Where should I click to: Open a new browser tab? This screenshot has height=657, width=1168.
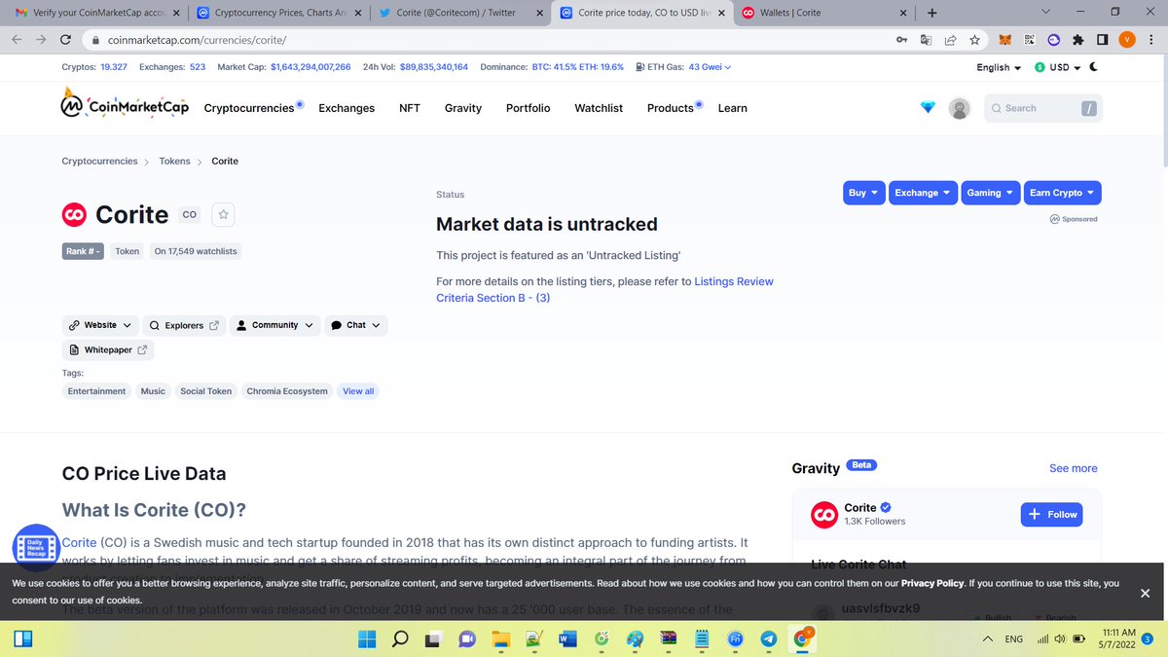point(931,13)
